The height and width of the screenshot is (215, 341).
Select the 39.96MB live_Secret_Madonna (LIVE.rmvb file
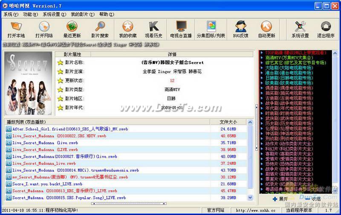[45, 150]
